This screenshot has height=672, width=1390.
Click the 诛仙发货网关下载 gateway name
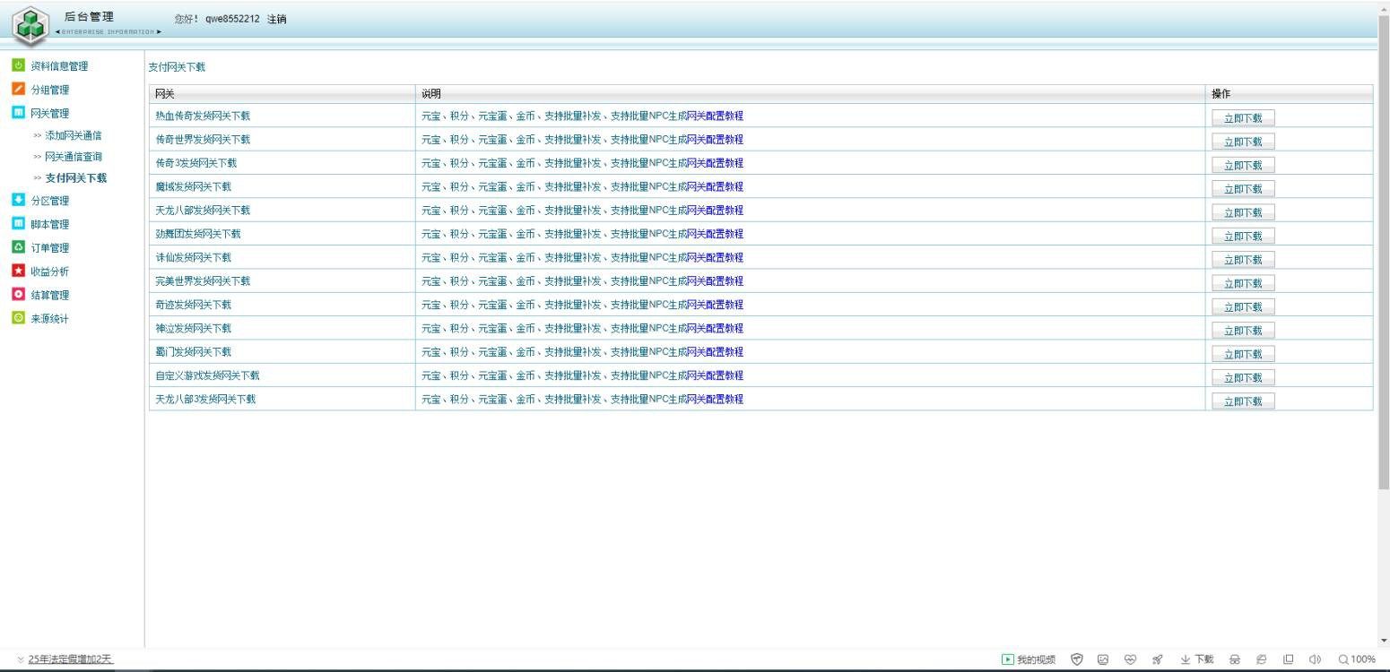(x=193, y=257)
